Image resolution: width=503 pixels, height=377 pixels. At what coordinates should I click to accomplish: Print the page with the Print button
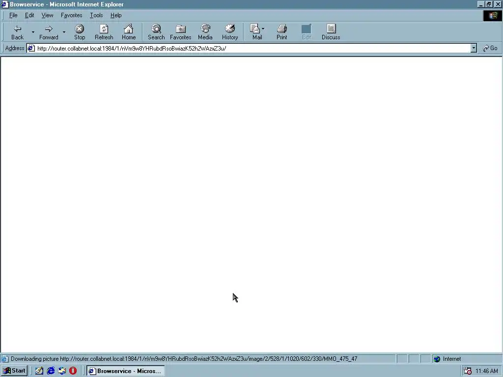tap(281, 32)
